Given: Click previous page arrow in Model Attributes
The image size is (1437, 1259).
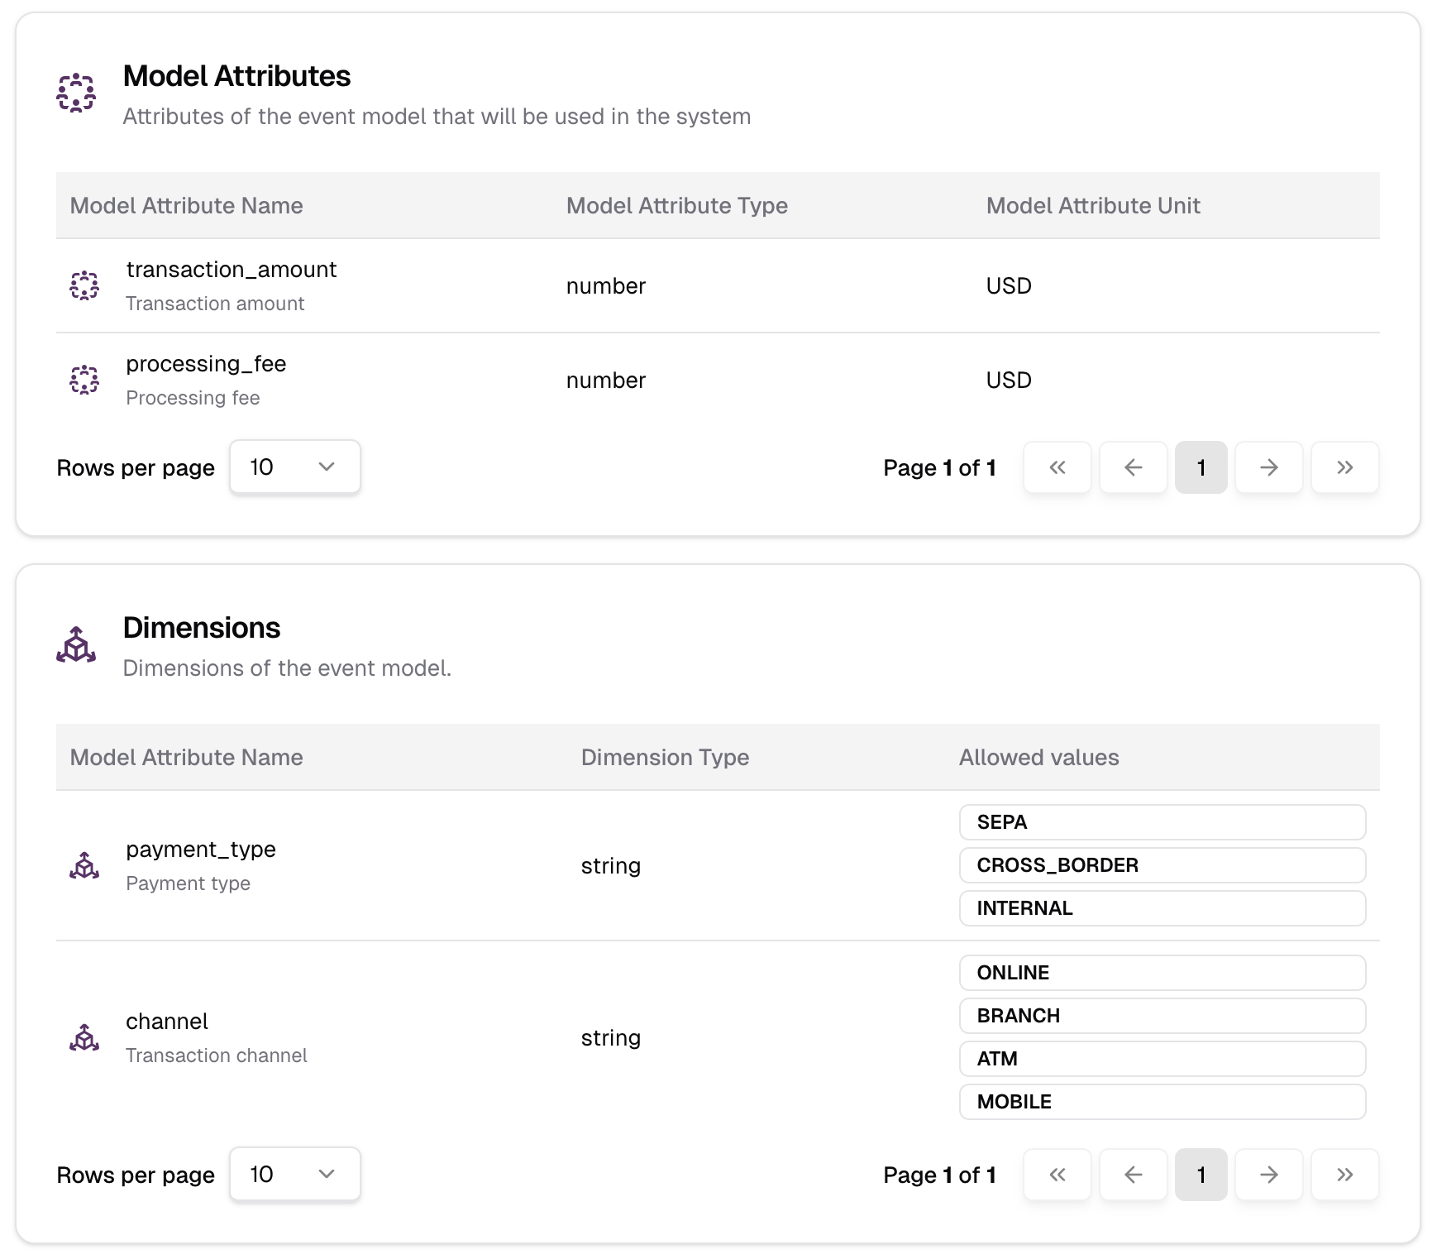Looking at the screenshot, I should point(1133,467).
